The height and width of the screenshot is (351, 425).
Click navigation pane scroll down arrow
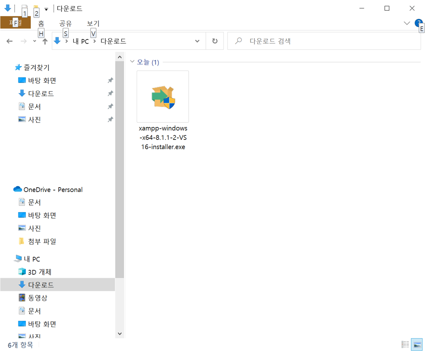[120, 334]
